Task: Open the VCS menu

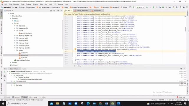Action: point(55,4)
